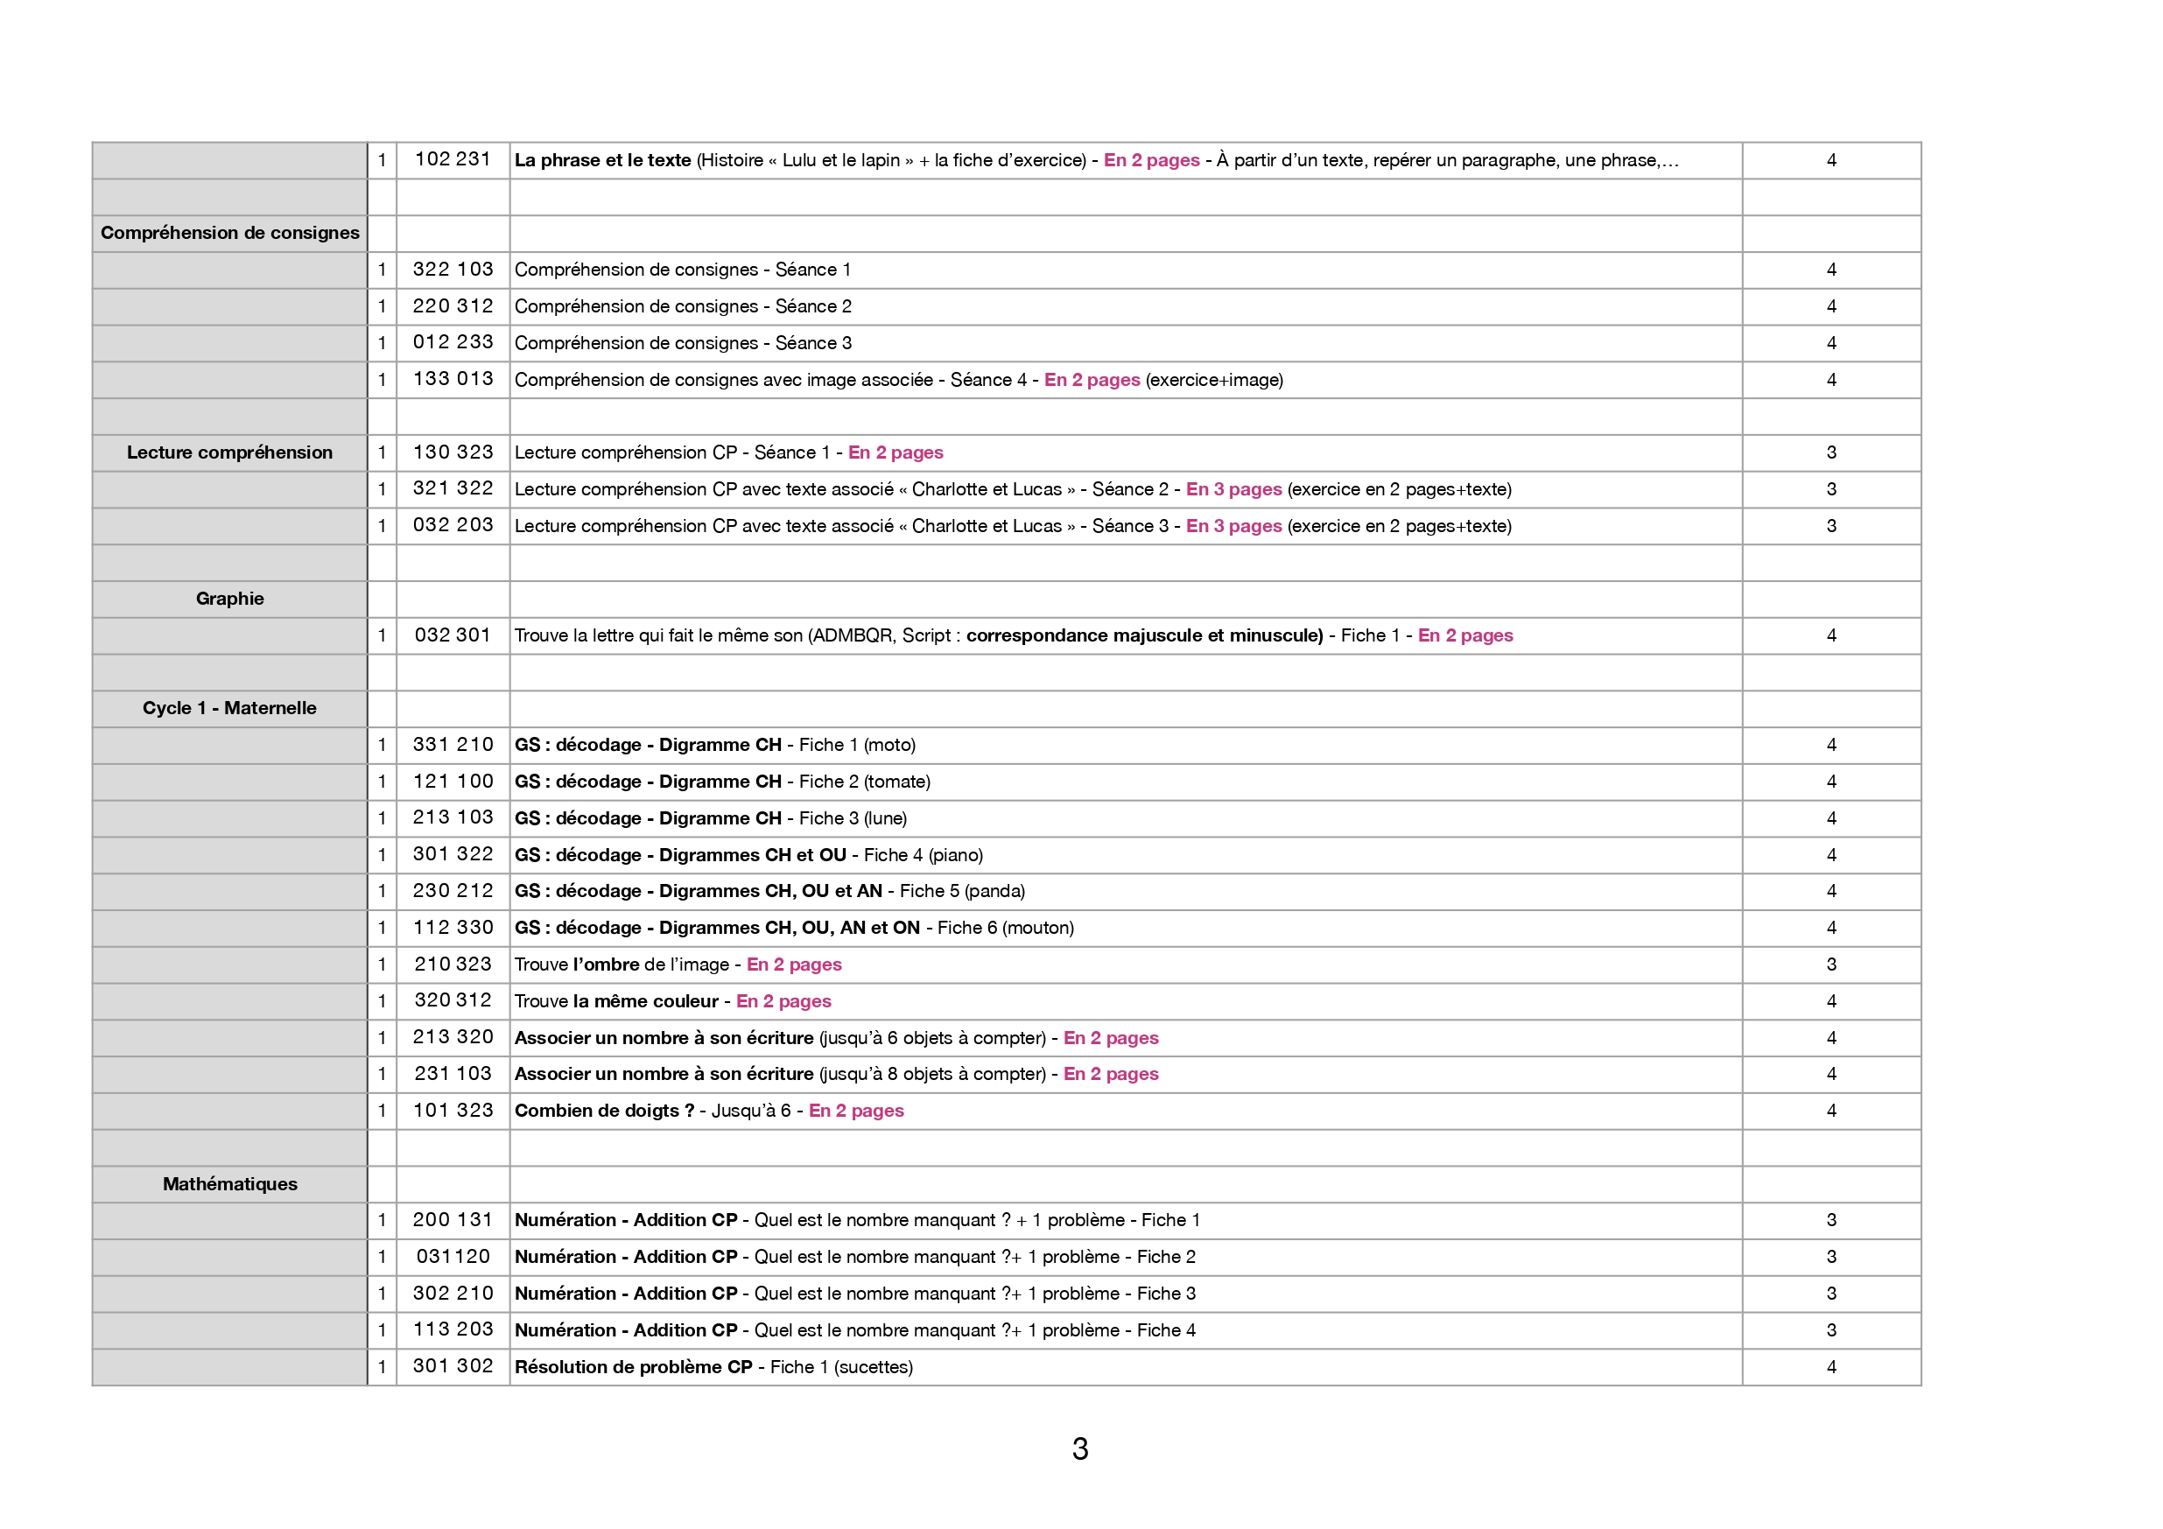Image resolution: width=2163 pixels, height=1529 pixels.
Task: Click the 'Mathématiques' section heading cell
Action: click(229, 1183)
